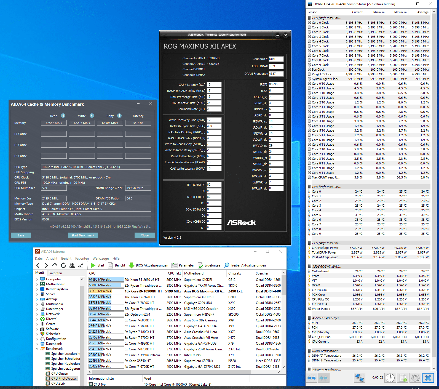Click the blue X button in HWiNFO
The image size is (439, 389).
tap(428, 378)
